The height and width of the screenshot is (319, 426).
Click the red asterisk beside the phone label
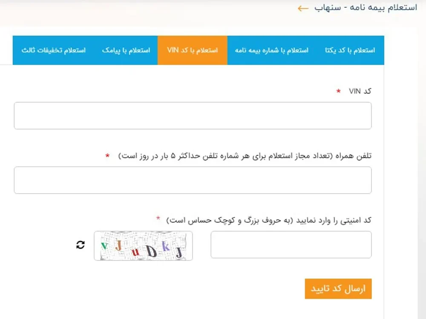coord(107,155)
